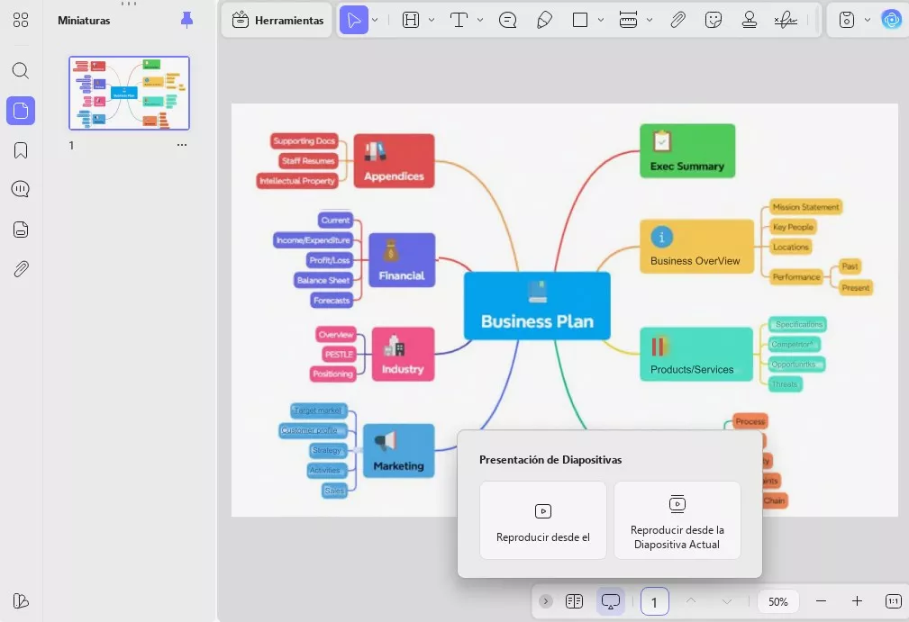Click the Industry node
Viewport: 909px width, 622px height.
[x=403, y=354]
